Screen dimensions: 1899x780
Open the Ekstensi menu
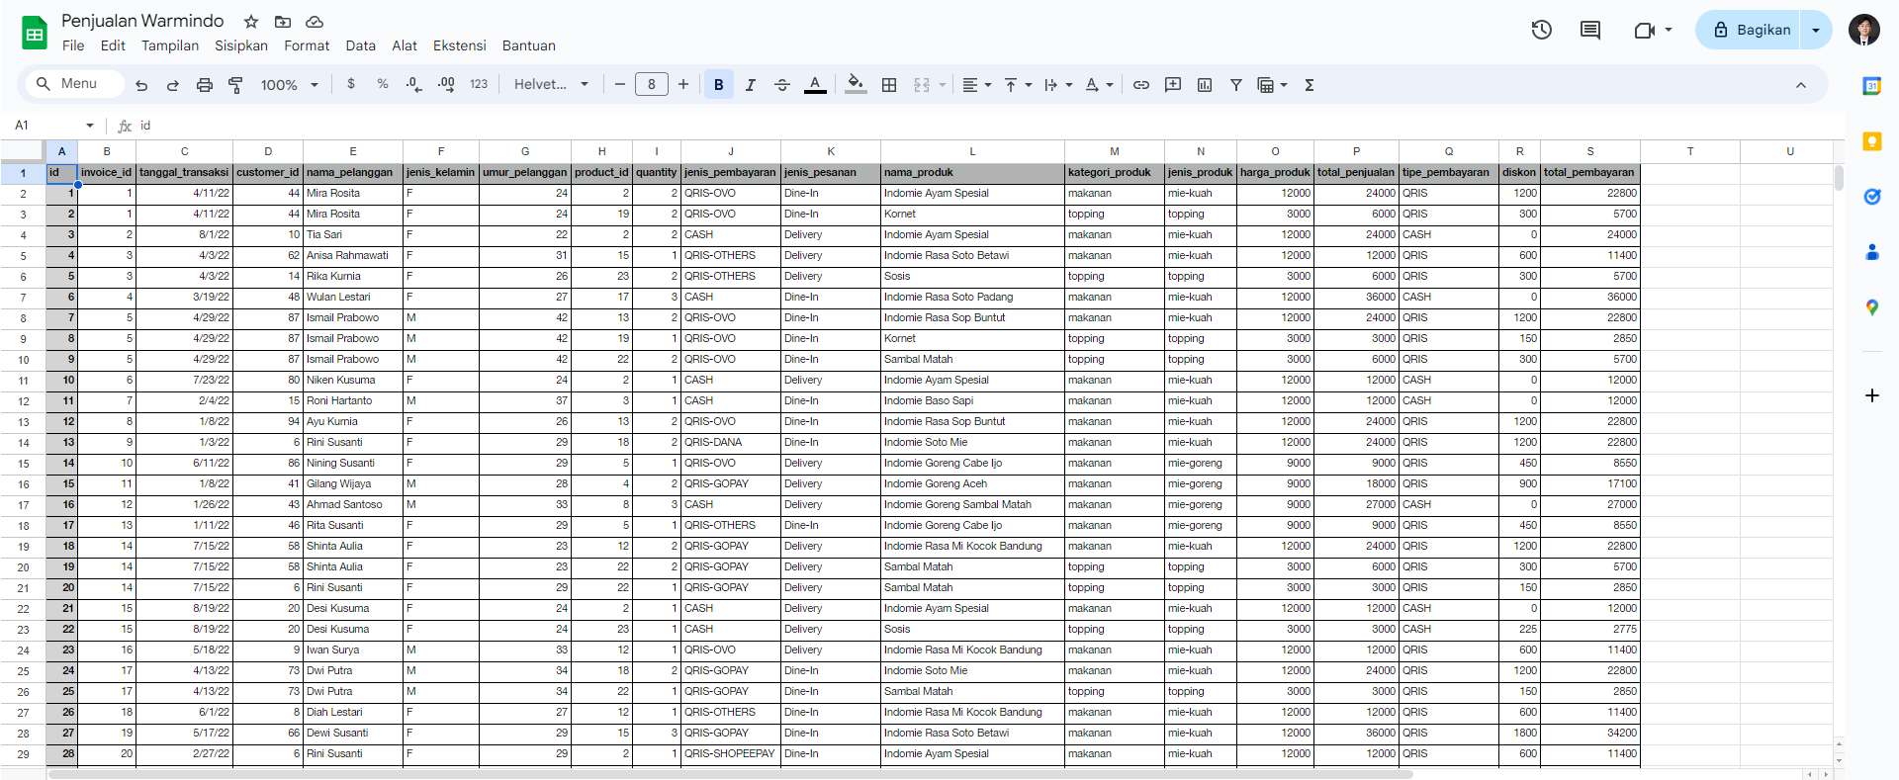459,45
